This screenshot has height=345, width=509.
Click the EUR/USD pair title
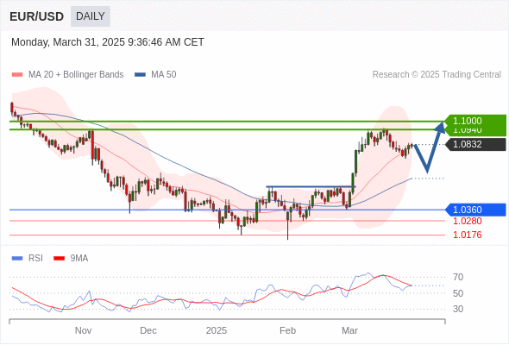(x=37, y=16)
